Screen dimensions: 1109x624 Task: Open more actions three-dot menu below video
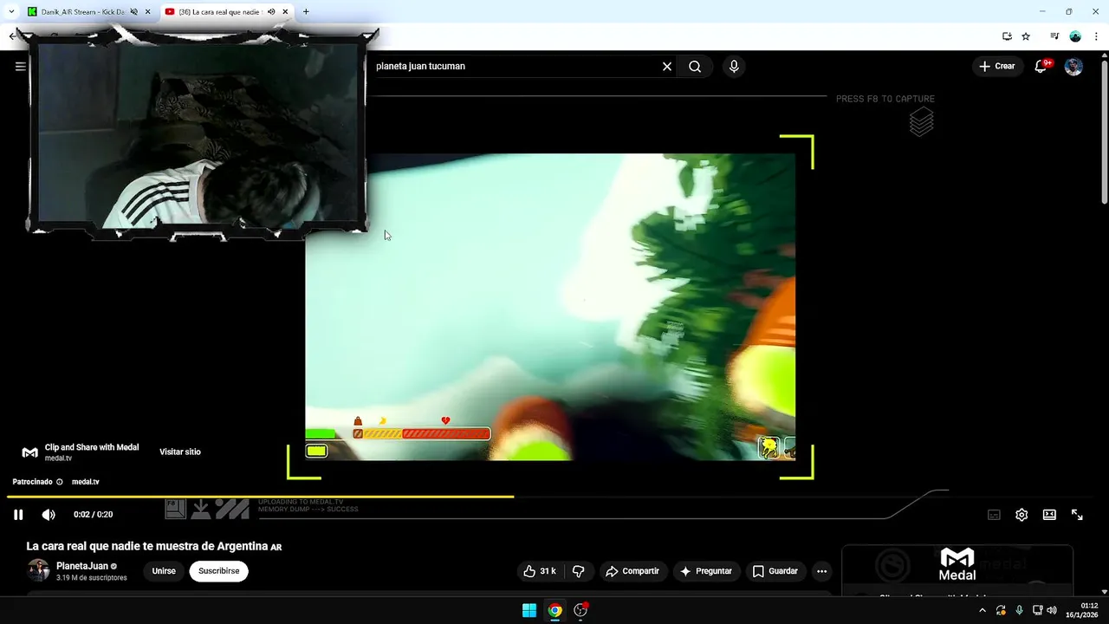[x=821, y=571]
